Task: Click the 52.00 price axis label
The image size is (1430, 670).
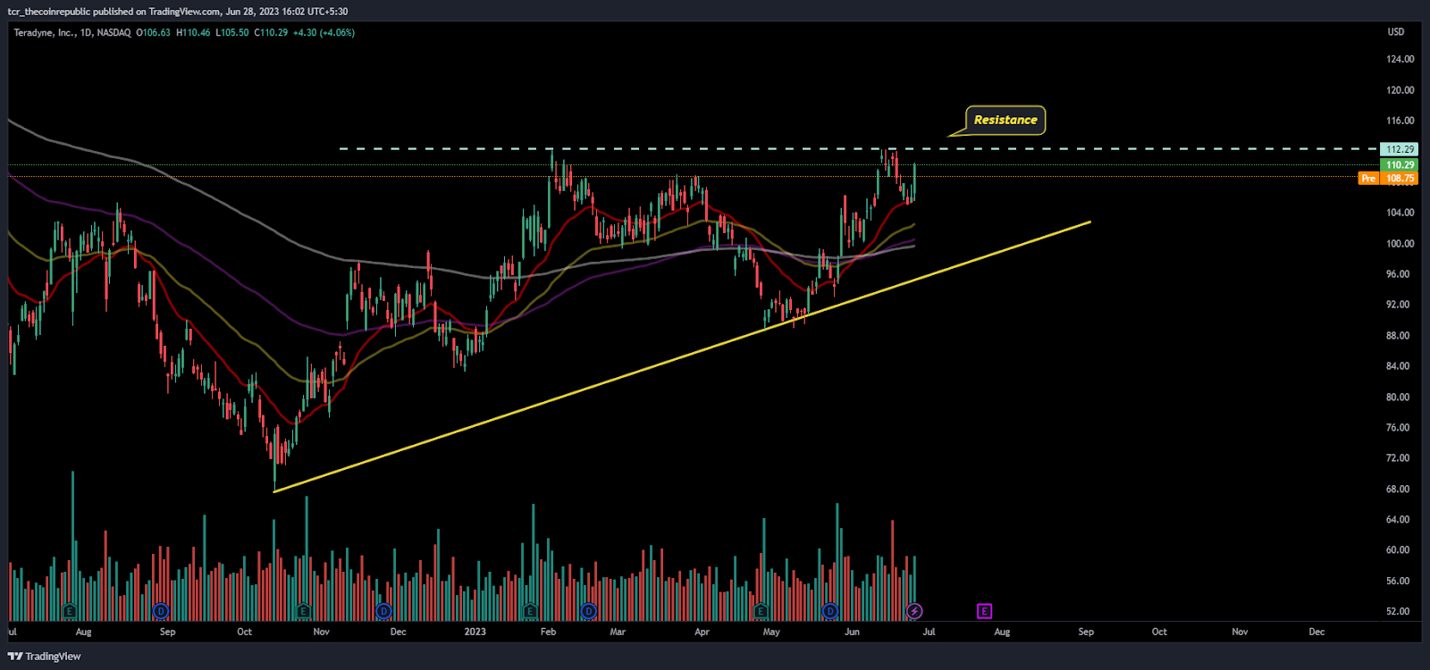Action: click(x=1400, y=611)
